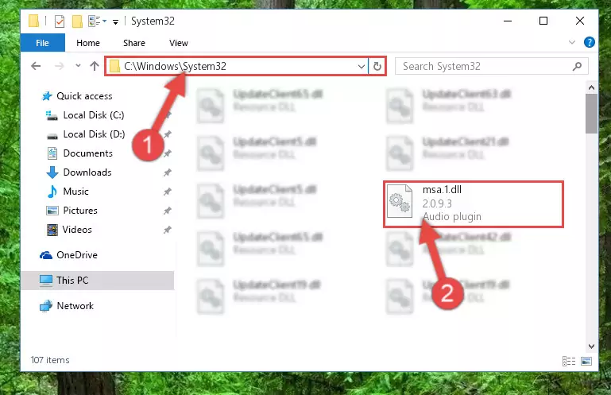Click the New folder quick access icon

point(77,21)
